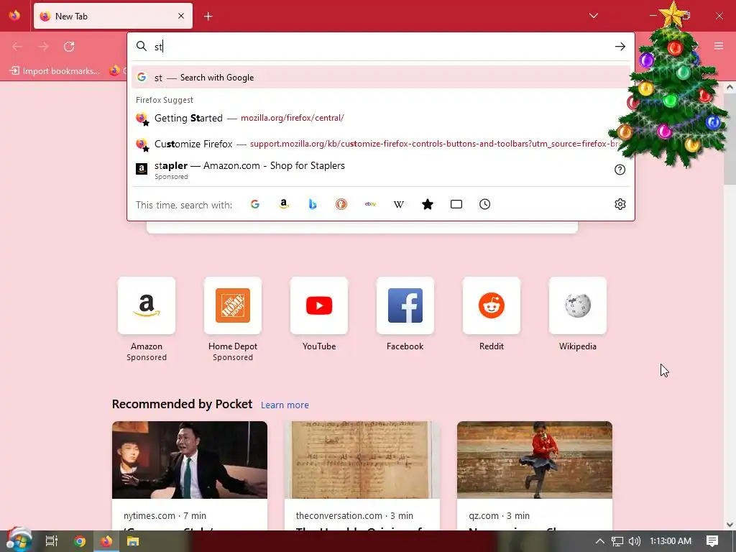Open File Explorer from taskbar
This screenshot has height=552, width=736.
(133, 541)
